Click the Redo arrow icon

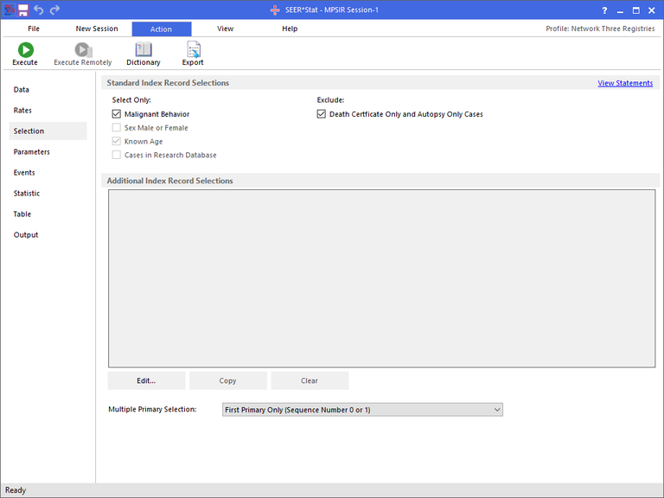pos(54,10)
